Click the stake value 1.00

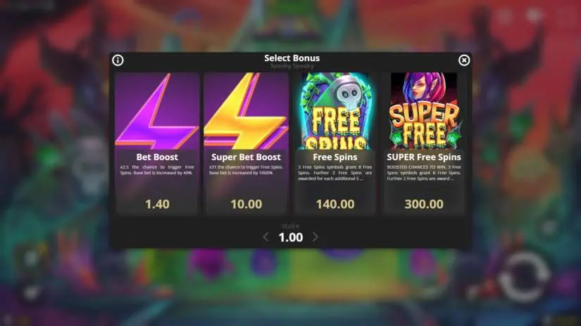point(291,237)
